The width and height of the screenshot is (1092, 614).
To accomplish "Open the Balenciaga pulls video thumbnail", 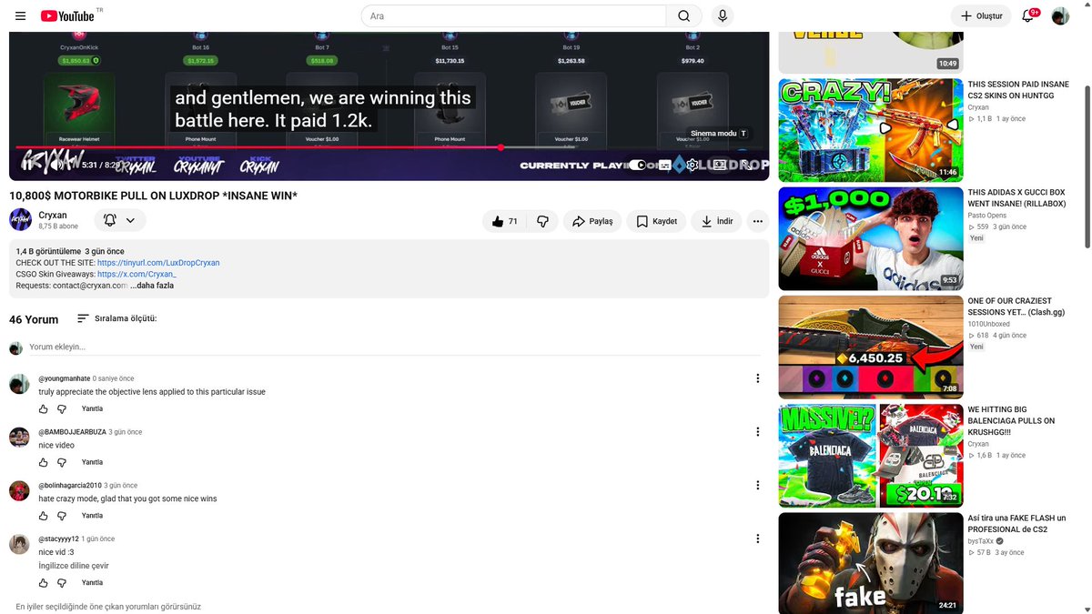I will coord(870,455).
